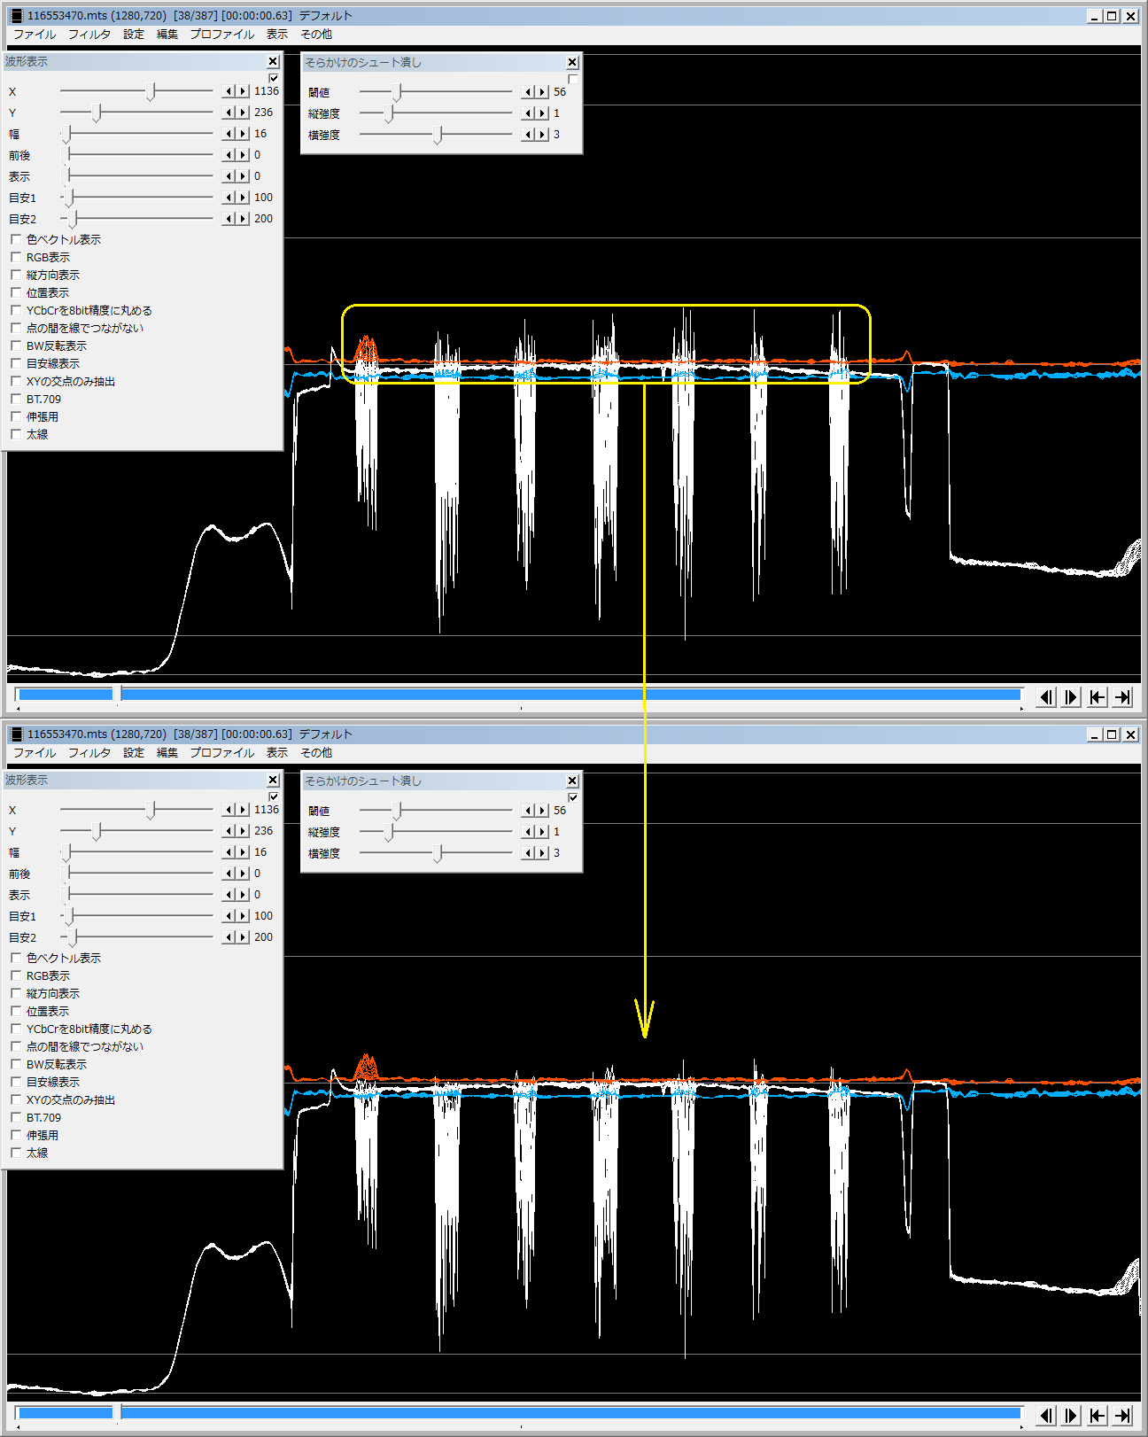Enable the upper そらかけのシュート潰し filter checkbox

[x=573, y=79]
